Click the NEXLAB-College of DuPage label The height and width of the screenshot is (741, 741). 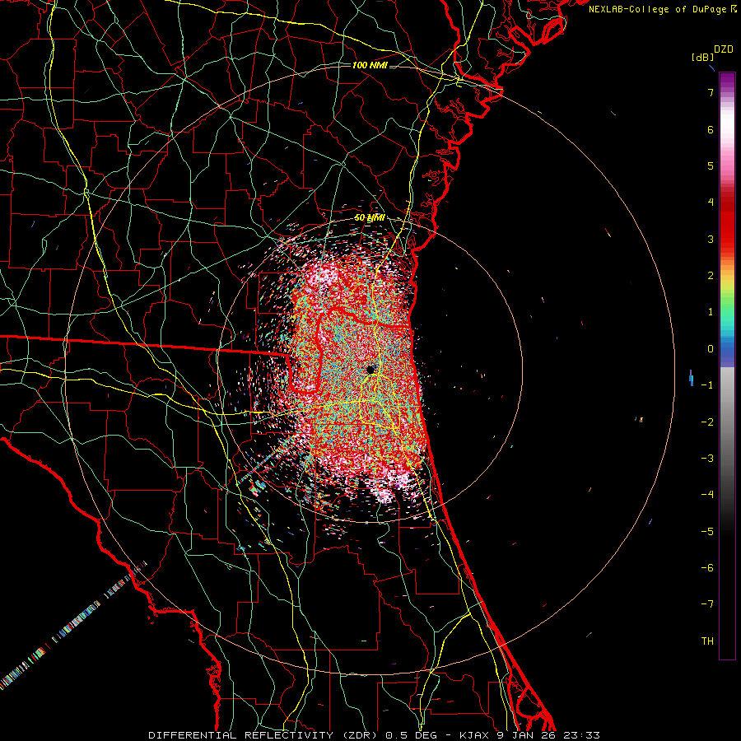tap(657, 9)
